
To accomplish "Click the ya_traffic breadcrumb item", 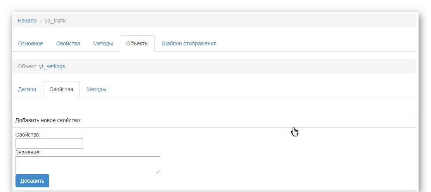I will (x=56, y=21).
